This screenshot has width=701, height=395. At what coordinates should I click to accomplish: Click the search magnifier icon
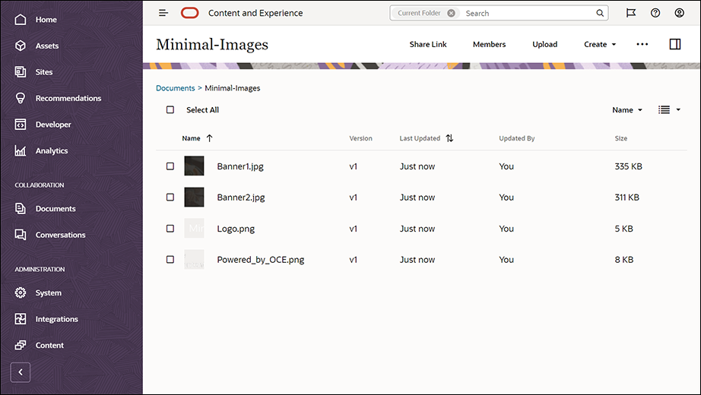600,13
